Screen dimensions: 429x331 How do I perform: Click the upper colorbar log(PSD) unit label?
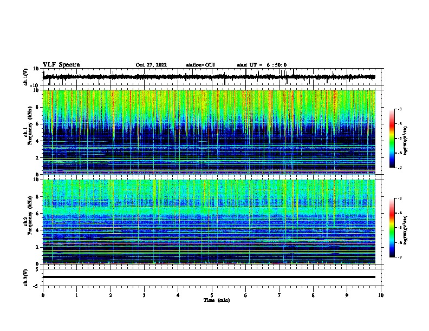coord(406,141)
